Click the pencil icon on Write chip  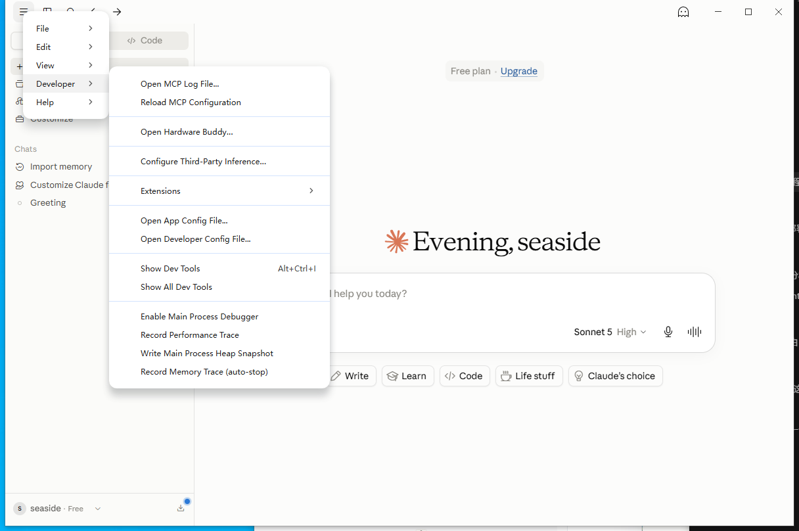tap(336, 376)
